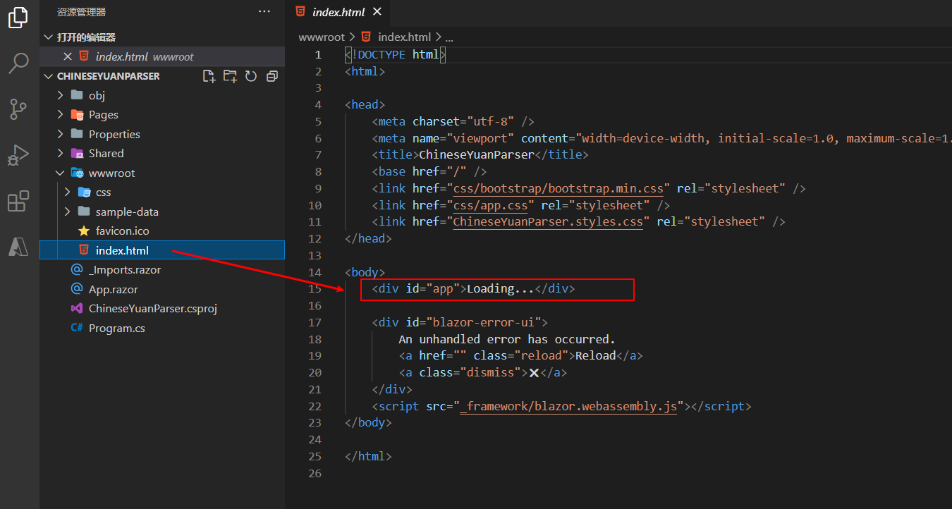Collapse the wwwroot folder
Viewport: 952px width, 509px height.
click(x=61, y=173)
